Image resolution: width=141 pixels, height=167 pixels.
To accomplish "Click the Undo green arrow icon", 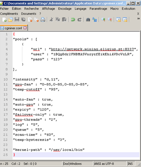I will 73,19.
